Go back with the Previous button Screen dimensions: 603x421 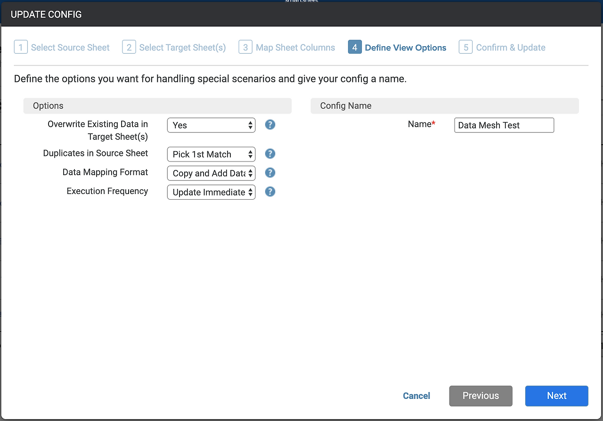point(481,396)
